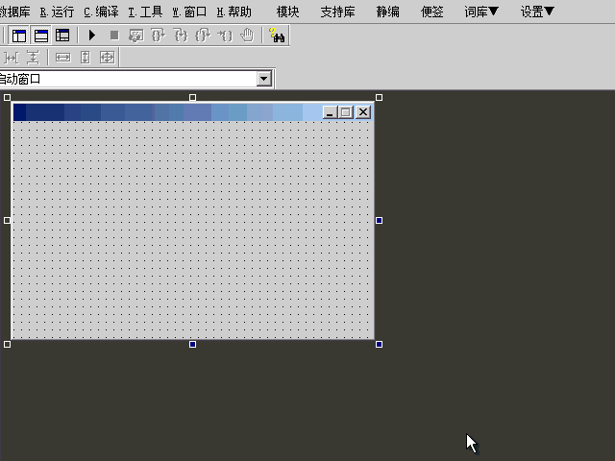Click the 静编 button

(387, 12)
